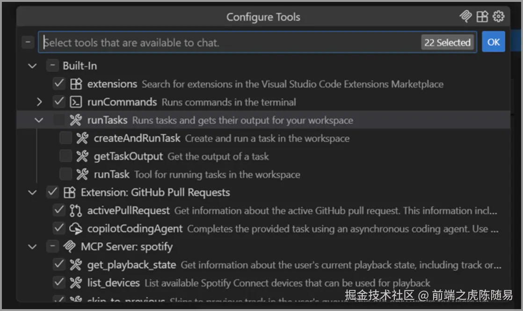The height and width of the screenshot is (311, 523).
Task: Click the terminal icon beside runCommands
Action: click(x=76, y=102)
